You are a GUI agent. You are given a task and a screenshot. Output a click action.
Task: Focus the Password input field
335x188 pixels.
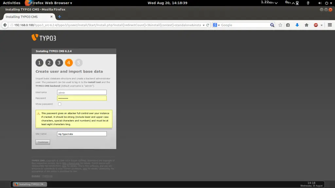(x=82, y=98)
